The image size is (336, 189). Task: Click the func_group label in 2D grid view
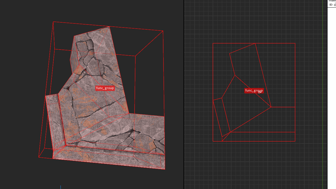pyautogui.click(x=254, y=91)
